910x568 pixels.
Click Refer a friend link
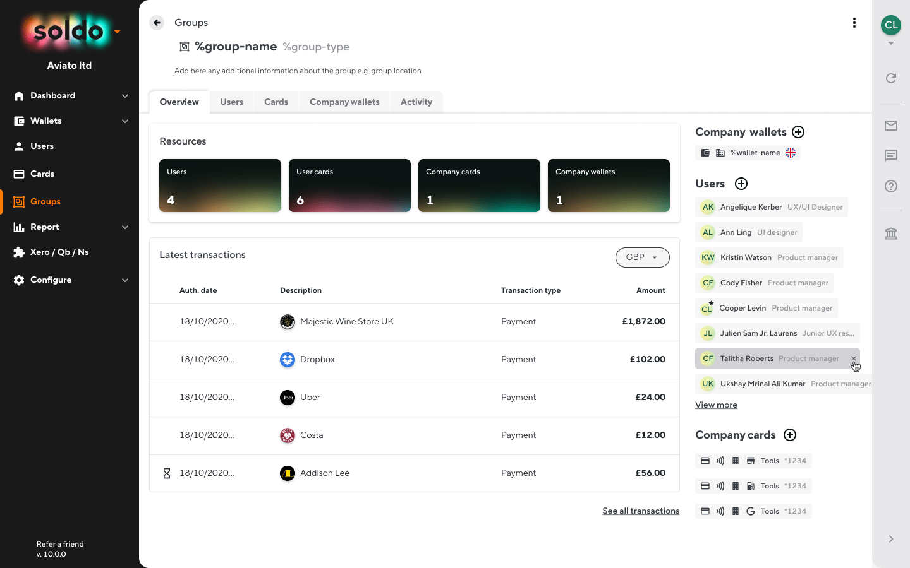pyautogui.click(x=60, y=544)
